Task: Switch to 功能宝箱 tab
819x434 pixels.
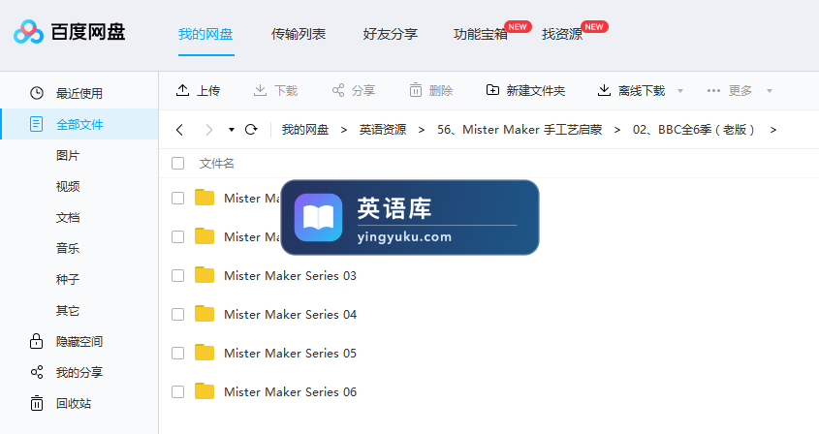Action: [x=481, y=34]
